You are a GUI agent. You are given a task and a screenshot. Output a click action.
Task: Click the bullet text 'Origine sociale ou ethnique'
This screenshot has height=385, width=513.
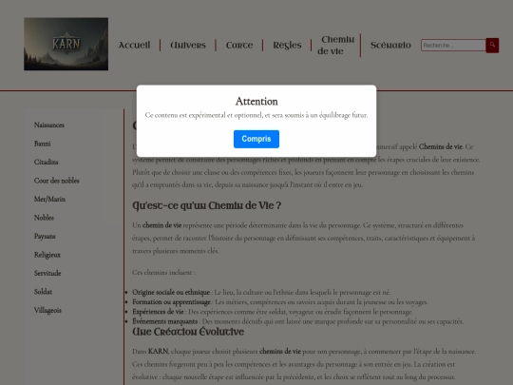(x=171, y=293)
